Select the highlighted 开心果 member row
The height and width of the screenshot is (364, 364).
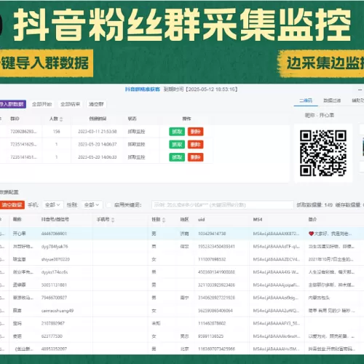tap(182, 234)
